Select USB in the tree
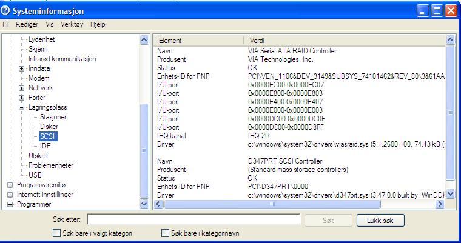The height and width of the screenshot is (243, 461). [35, 175]
